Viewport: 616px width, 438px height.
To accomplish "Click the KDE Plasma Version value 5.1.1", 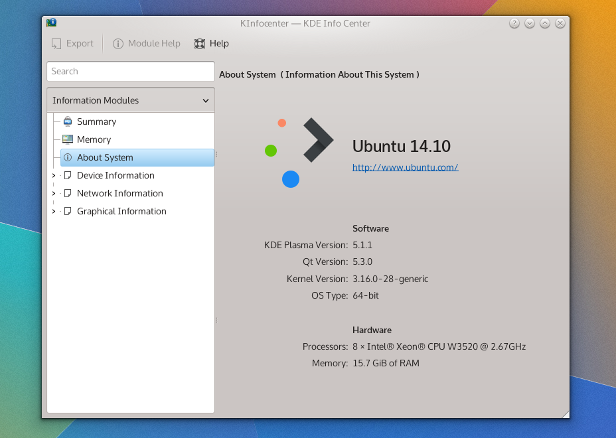I will tap(362, 245).
